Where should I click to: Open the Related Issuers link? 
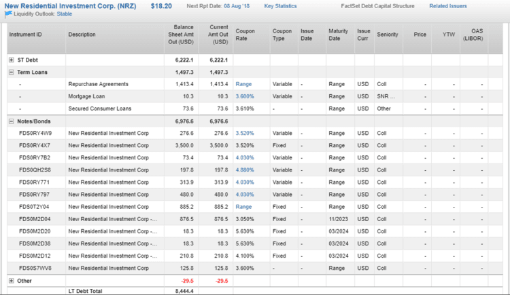pos(447,6)
